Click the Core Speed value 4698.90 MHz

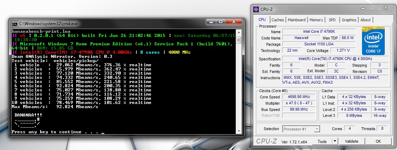point(298,97)
